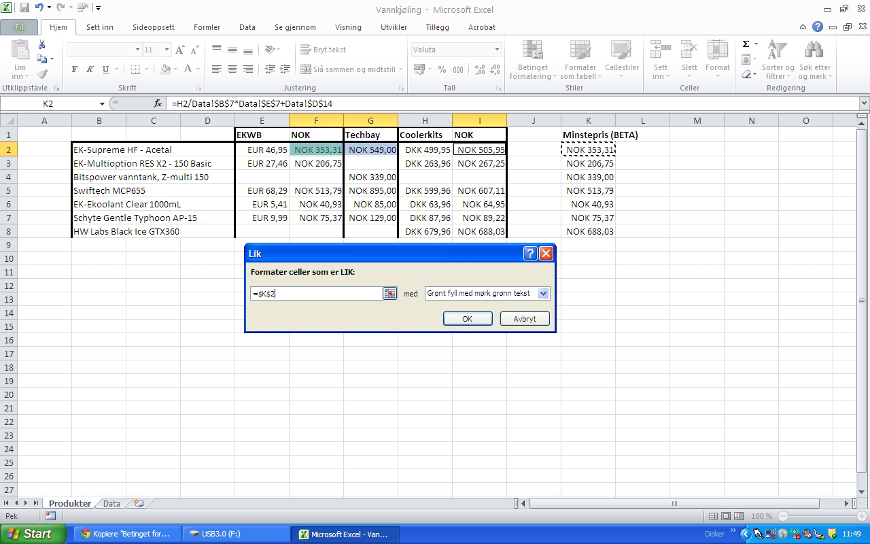Apply percent style with % icon
Viewport: 870px width, 544px height.
point(442,69)
